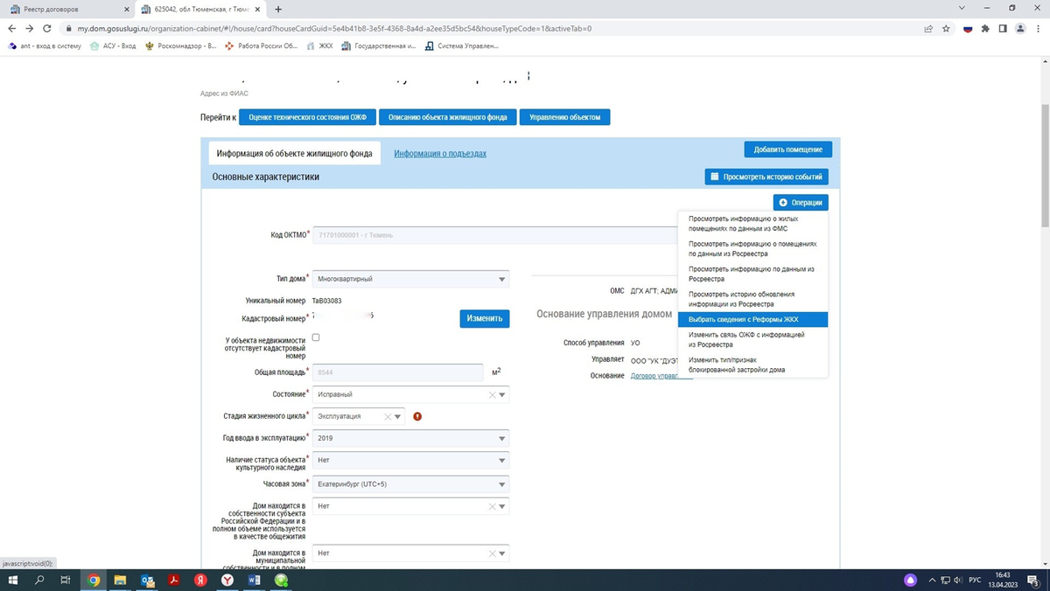Open the Работа России bookmark
The image size is (1050, 591).
(x=262, y=45)
